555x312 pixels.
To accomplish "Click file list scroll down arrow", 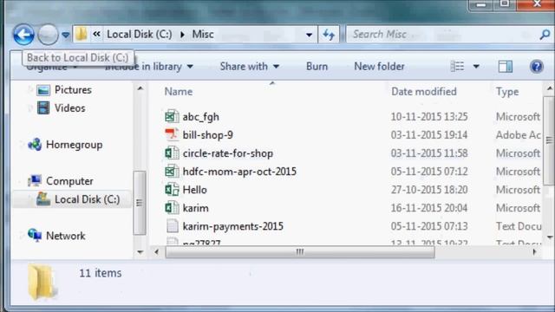I will tap(550, 237).
